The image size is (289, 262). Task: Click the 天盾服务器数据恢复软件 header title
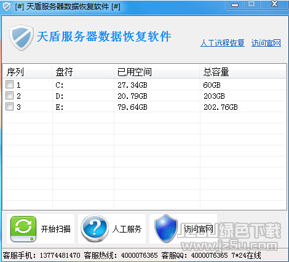pos(104,37)
